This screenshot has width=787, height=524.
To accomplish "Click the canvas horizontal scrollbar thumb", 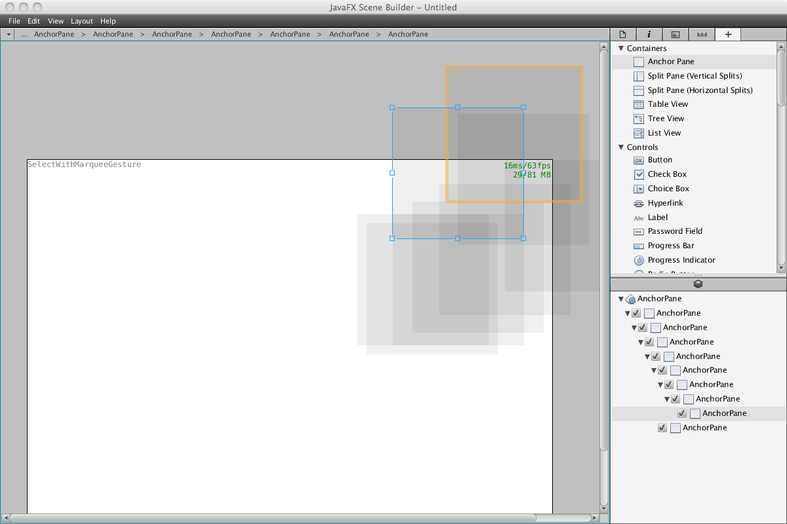I will point(272,518).
